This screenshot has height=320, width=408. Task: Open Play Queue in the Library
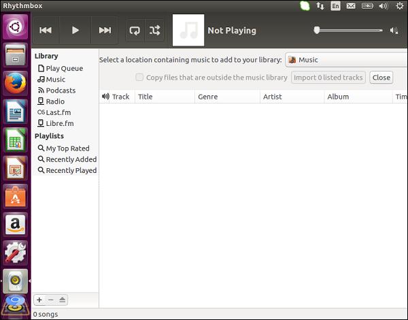pos(64,68)
